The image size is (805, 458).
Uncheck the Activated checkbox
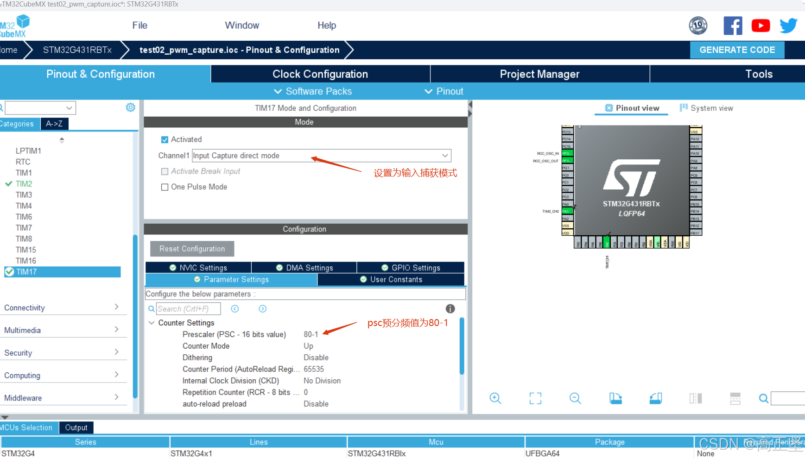click(x=165, y=139)
